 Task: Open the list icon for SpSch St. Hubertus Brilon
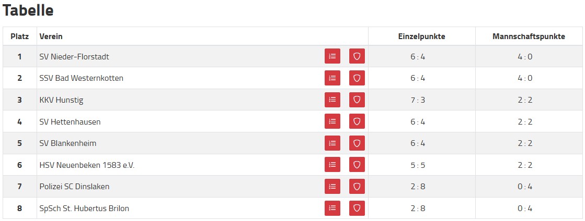332,208
